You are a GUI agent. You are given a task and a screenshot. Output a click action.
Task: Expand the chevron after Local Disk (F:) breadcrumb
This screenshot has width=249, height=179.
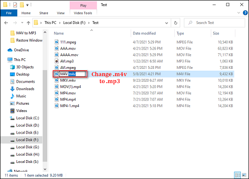pos(89,23)
